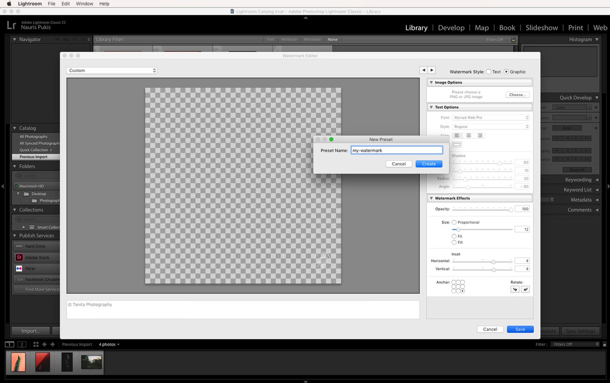This screenshot has height=383, width=610.
Task: Click the Opacity value field
Action: (523, 209)
